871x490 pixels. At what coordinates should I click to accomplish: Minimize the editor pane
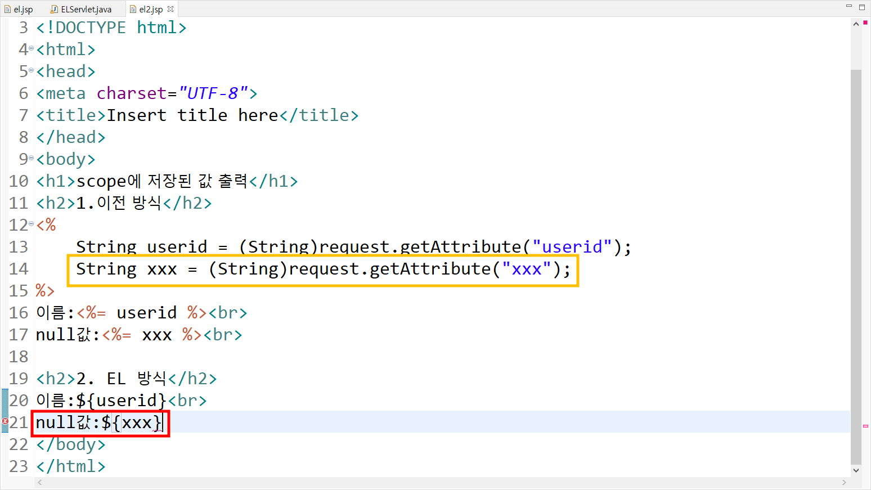(849, 6)
